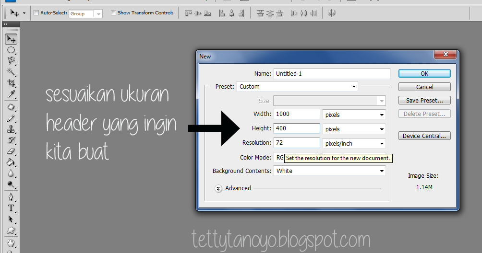Click Align Left Edges icon
The height and width of the screenshot is (253, 482).
[x=222, y=13]
